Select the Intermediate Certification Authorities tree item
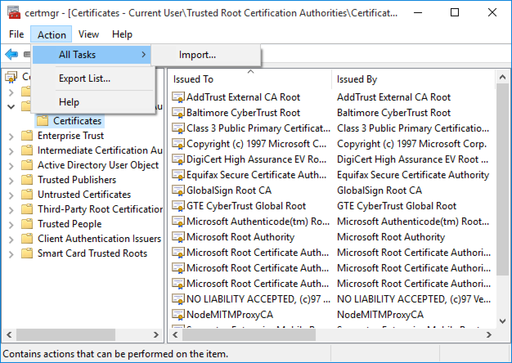The image size is (512, 363). 100,150
